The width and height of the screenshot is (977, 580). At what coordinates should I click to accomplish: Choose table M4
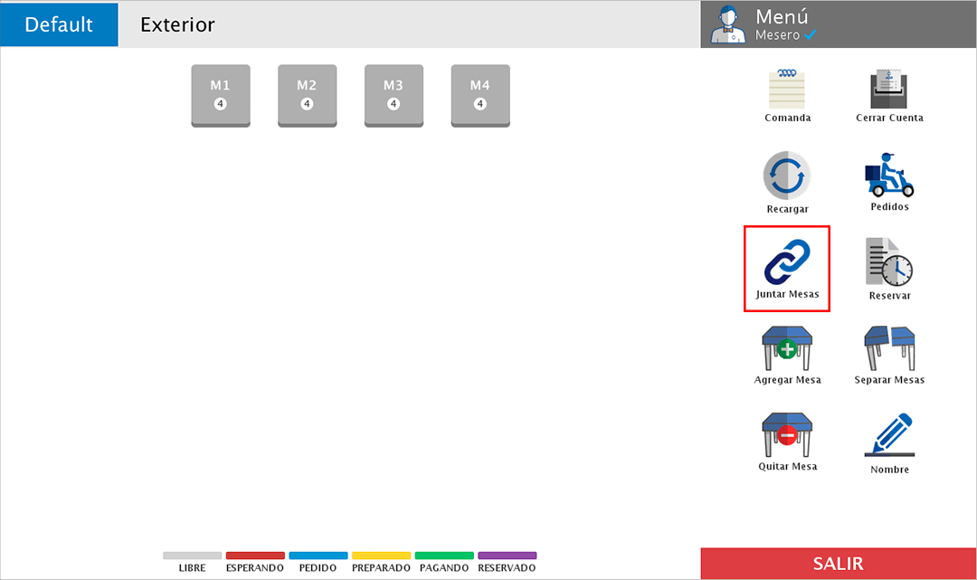coord(479,95)
